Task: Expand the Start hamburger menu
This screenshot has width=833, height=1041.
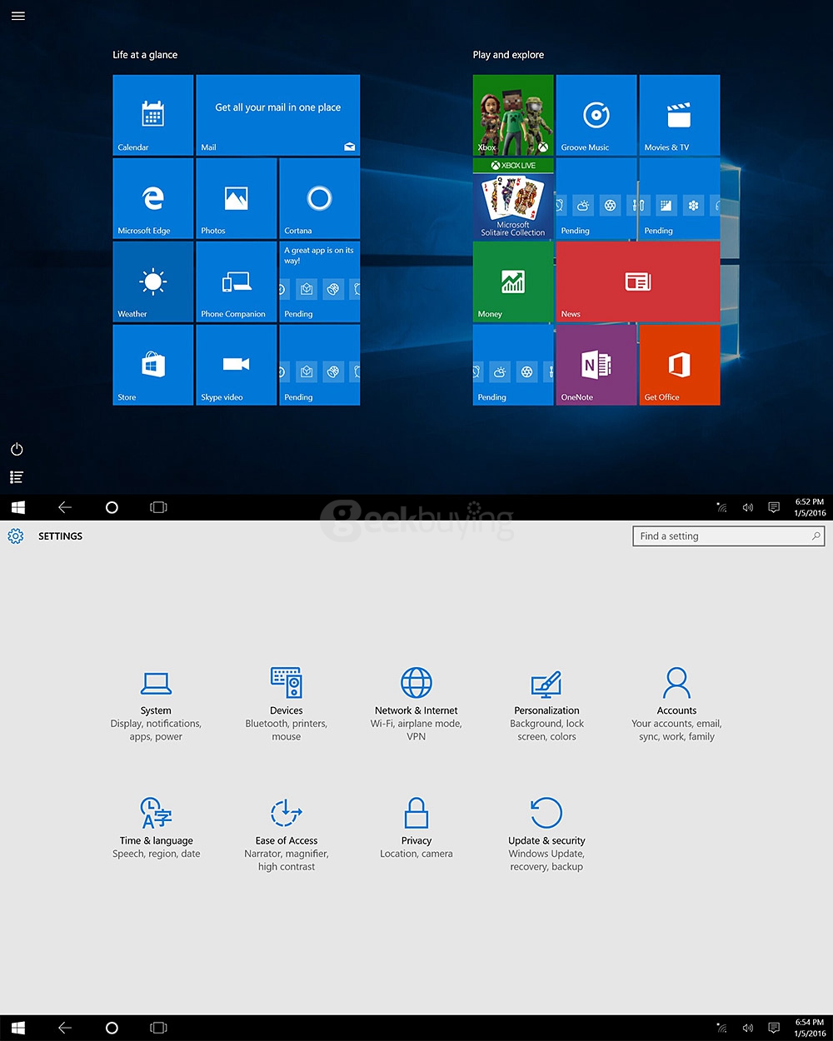Action: (x=17, y=16)
